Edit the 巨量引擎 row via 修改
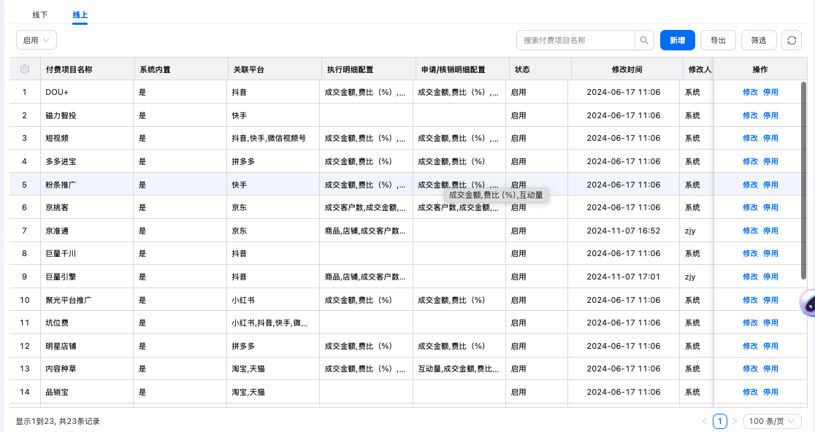The image size is (815, 432). 750,277
